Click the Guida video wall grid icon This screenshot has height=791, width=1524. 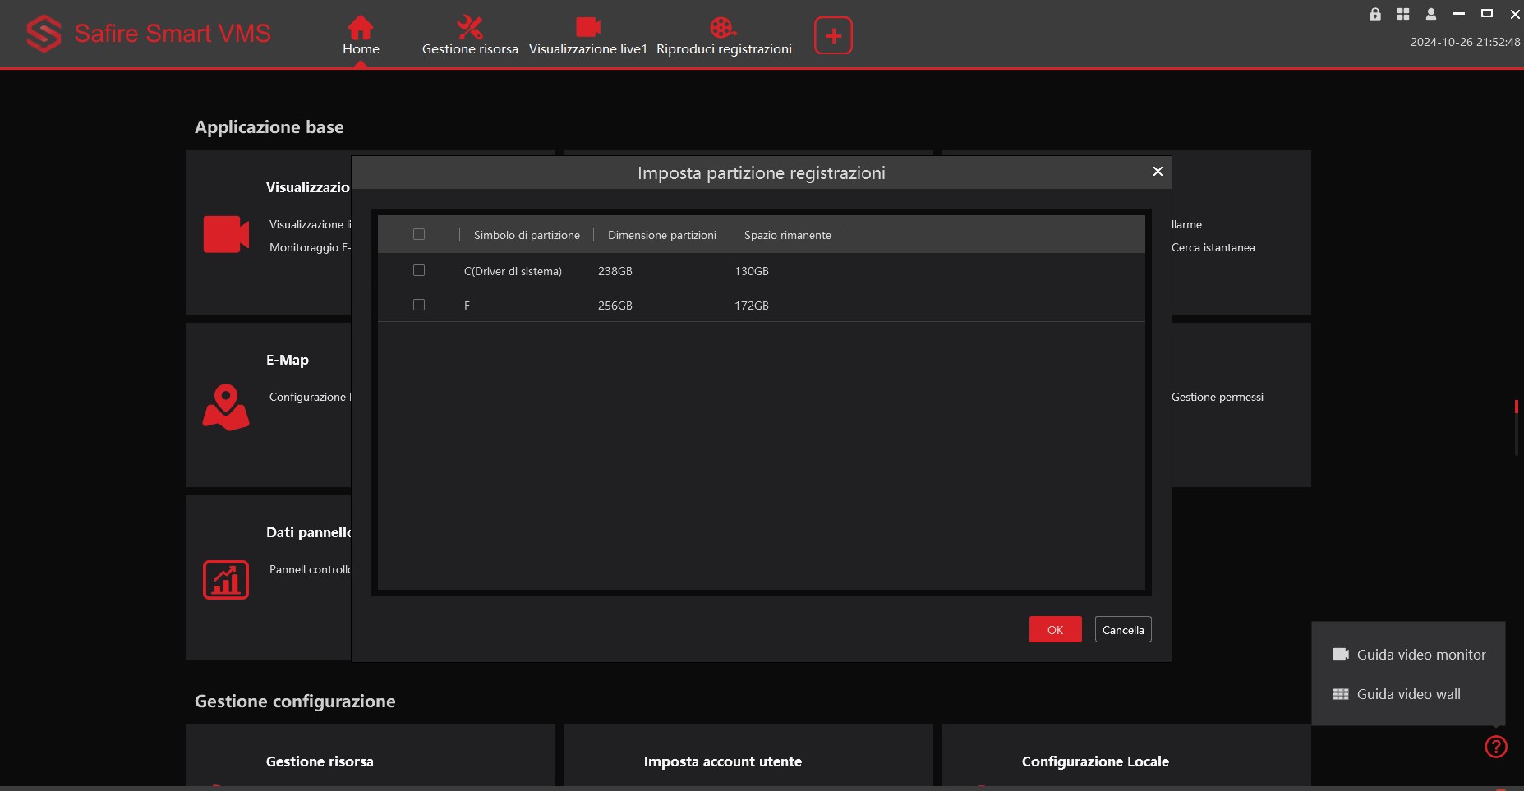[1341, 694]
